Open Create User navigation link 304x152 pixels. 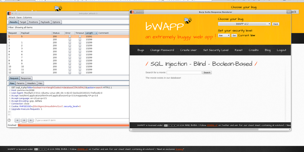188,50
